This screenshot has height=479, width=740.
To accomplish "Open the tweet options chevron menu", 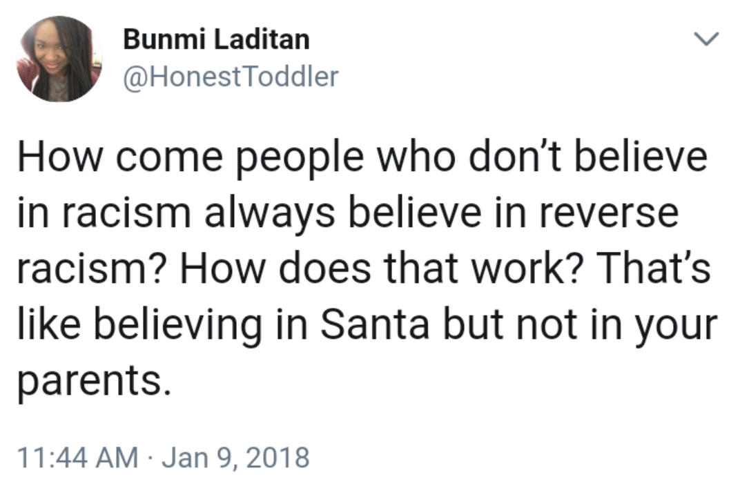I will [708, 39].
